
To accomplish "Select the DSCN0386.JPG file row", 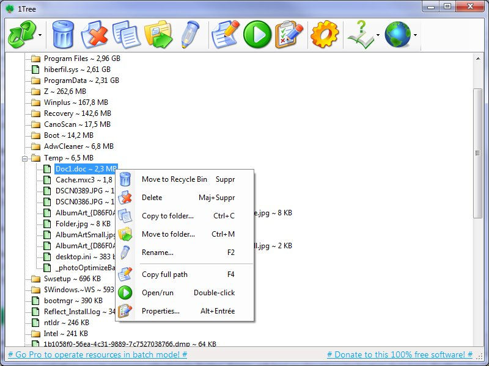I will (85, 202).
